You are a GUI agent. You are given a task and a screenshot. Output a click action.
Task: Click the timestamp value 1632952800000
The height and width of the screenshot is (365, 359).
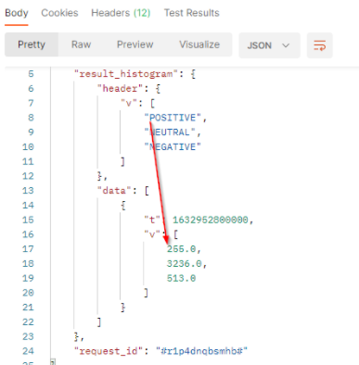click(x=211, y=220)
